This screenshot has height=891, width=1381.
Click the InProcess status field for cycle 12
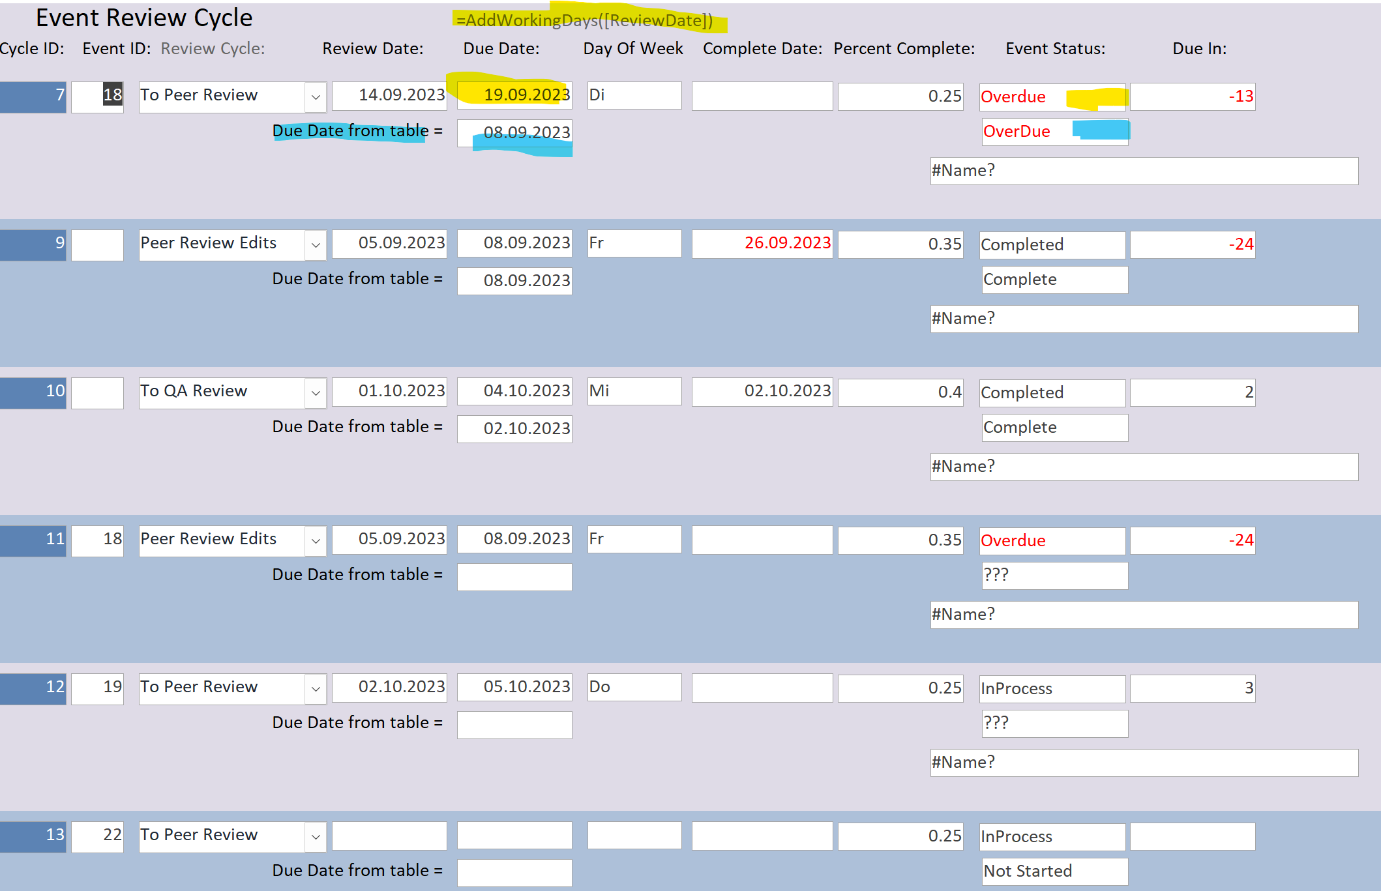point(1052,689)
